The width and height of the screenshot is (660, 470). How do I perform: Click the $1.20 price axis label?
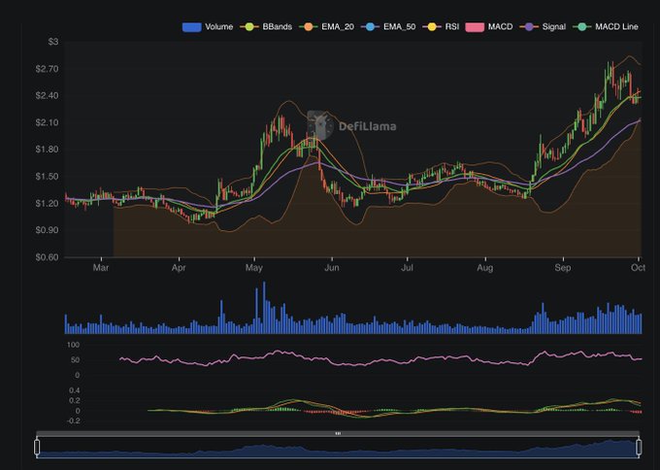click(48, 203)
